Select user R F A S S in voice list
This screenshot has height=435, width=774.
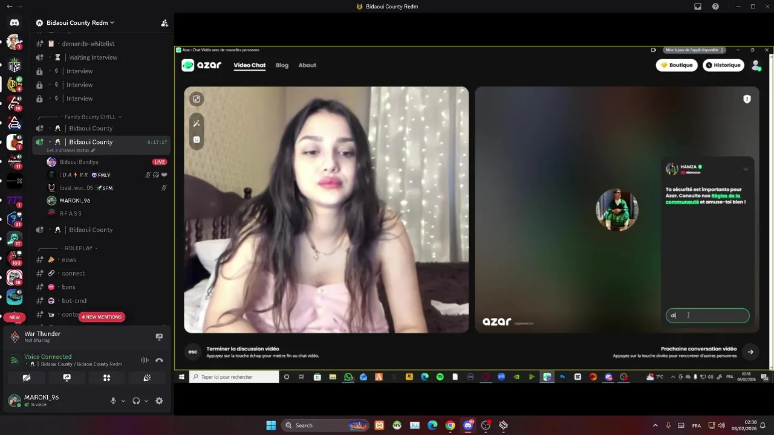click(x=70, y=213)
